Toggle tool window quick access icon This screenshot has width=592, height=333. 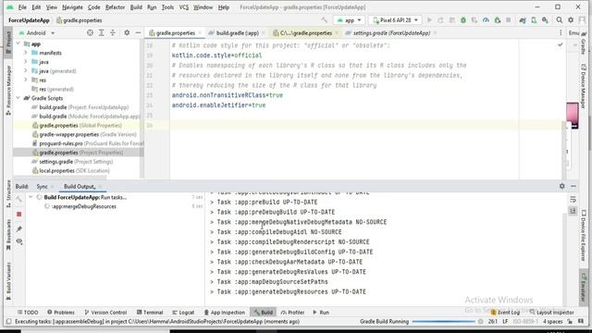tap(8, 322)
